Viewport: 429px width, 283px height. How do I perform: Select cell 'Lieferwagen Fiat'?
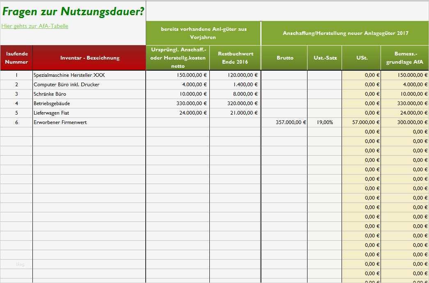pyautogui.click(x=89, y=113)
